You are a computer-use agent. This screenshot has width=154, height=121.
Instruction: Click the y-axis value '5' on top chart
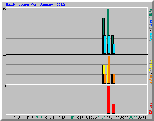tap(5, 9)
